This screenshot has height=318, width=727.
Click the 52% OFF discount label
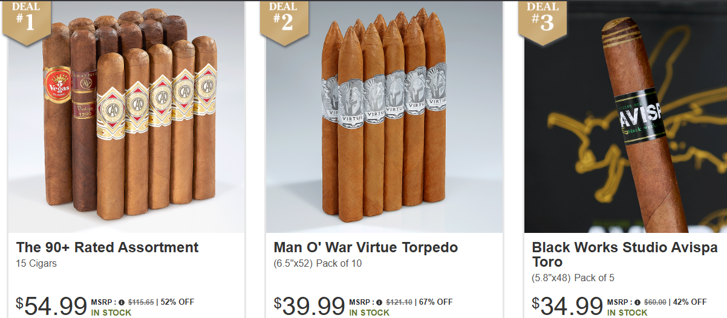tap(177, 302)
